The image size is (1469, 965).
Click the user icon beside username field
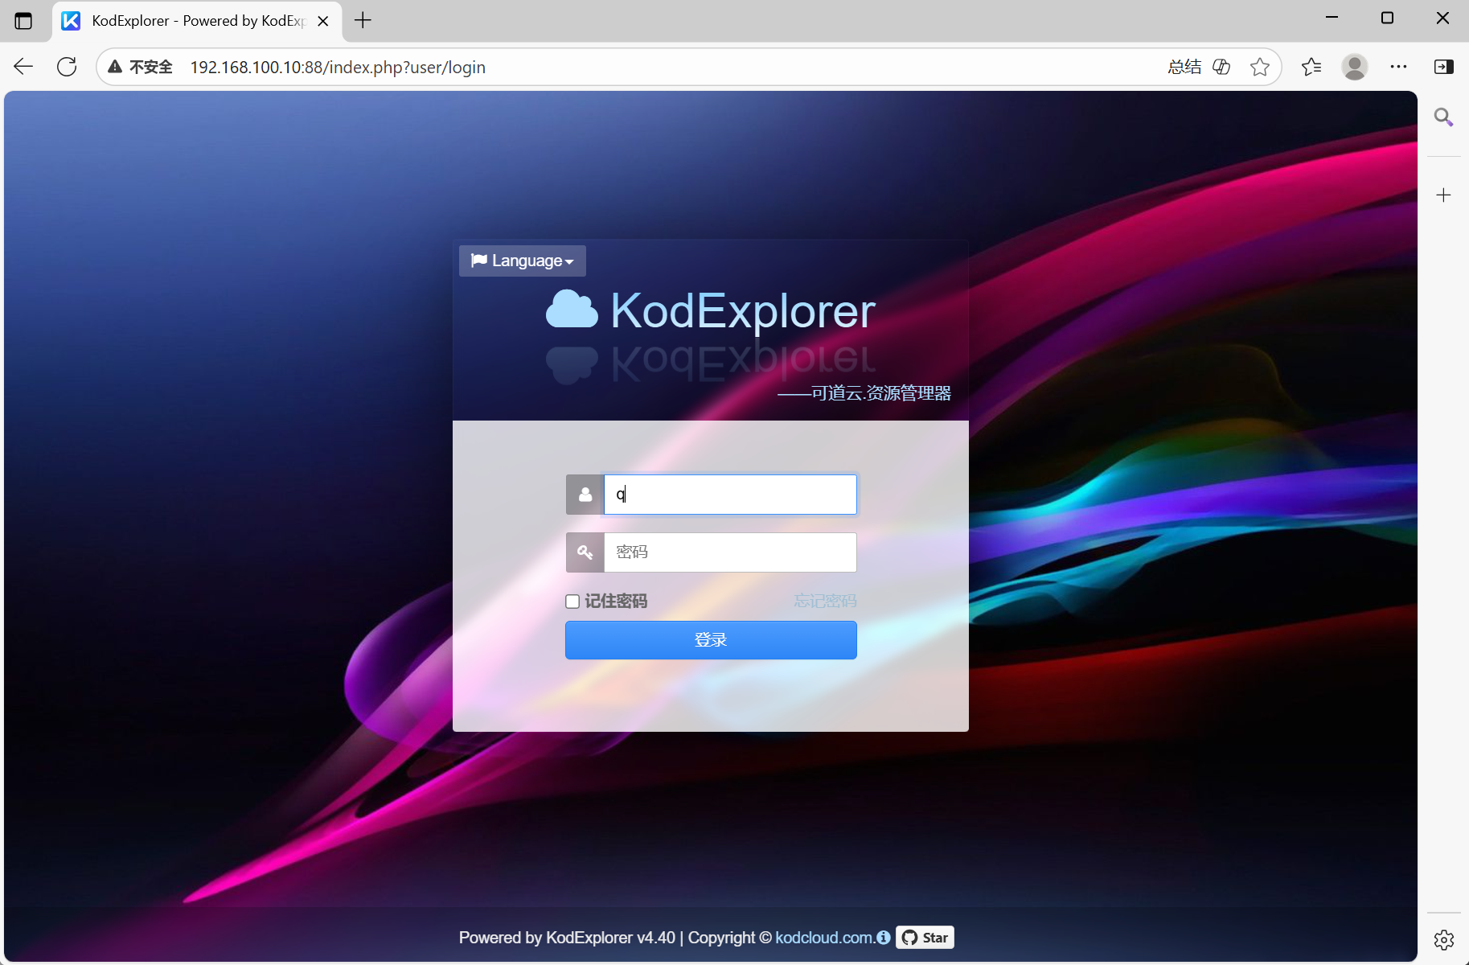point(585,495)
